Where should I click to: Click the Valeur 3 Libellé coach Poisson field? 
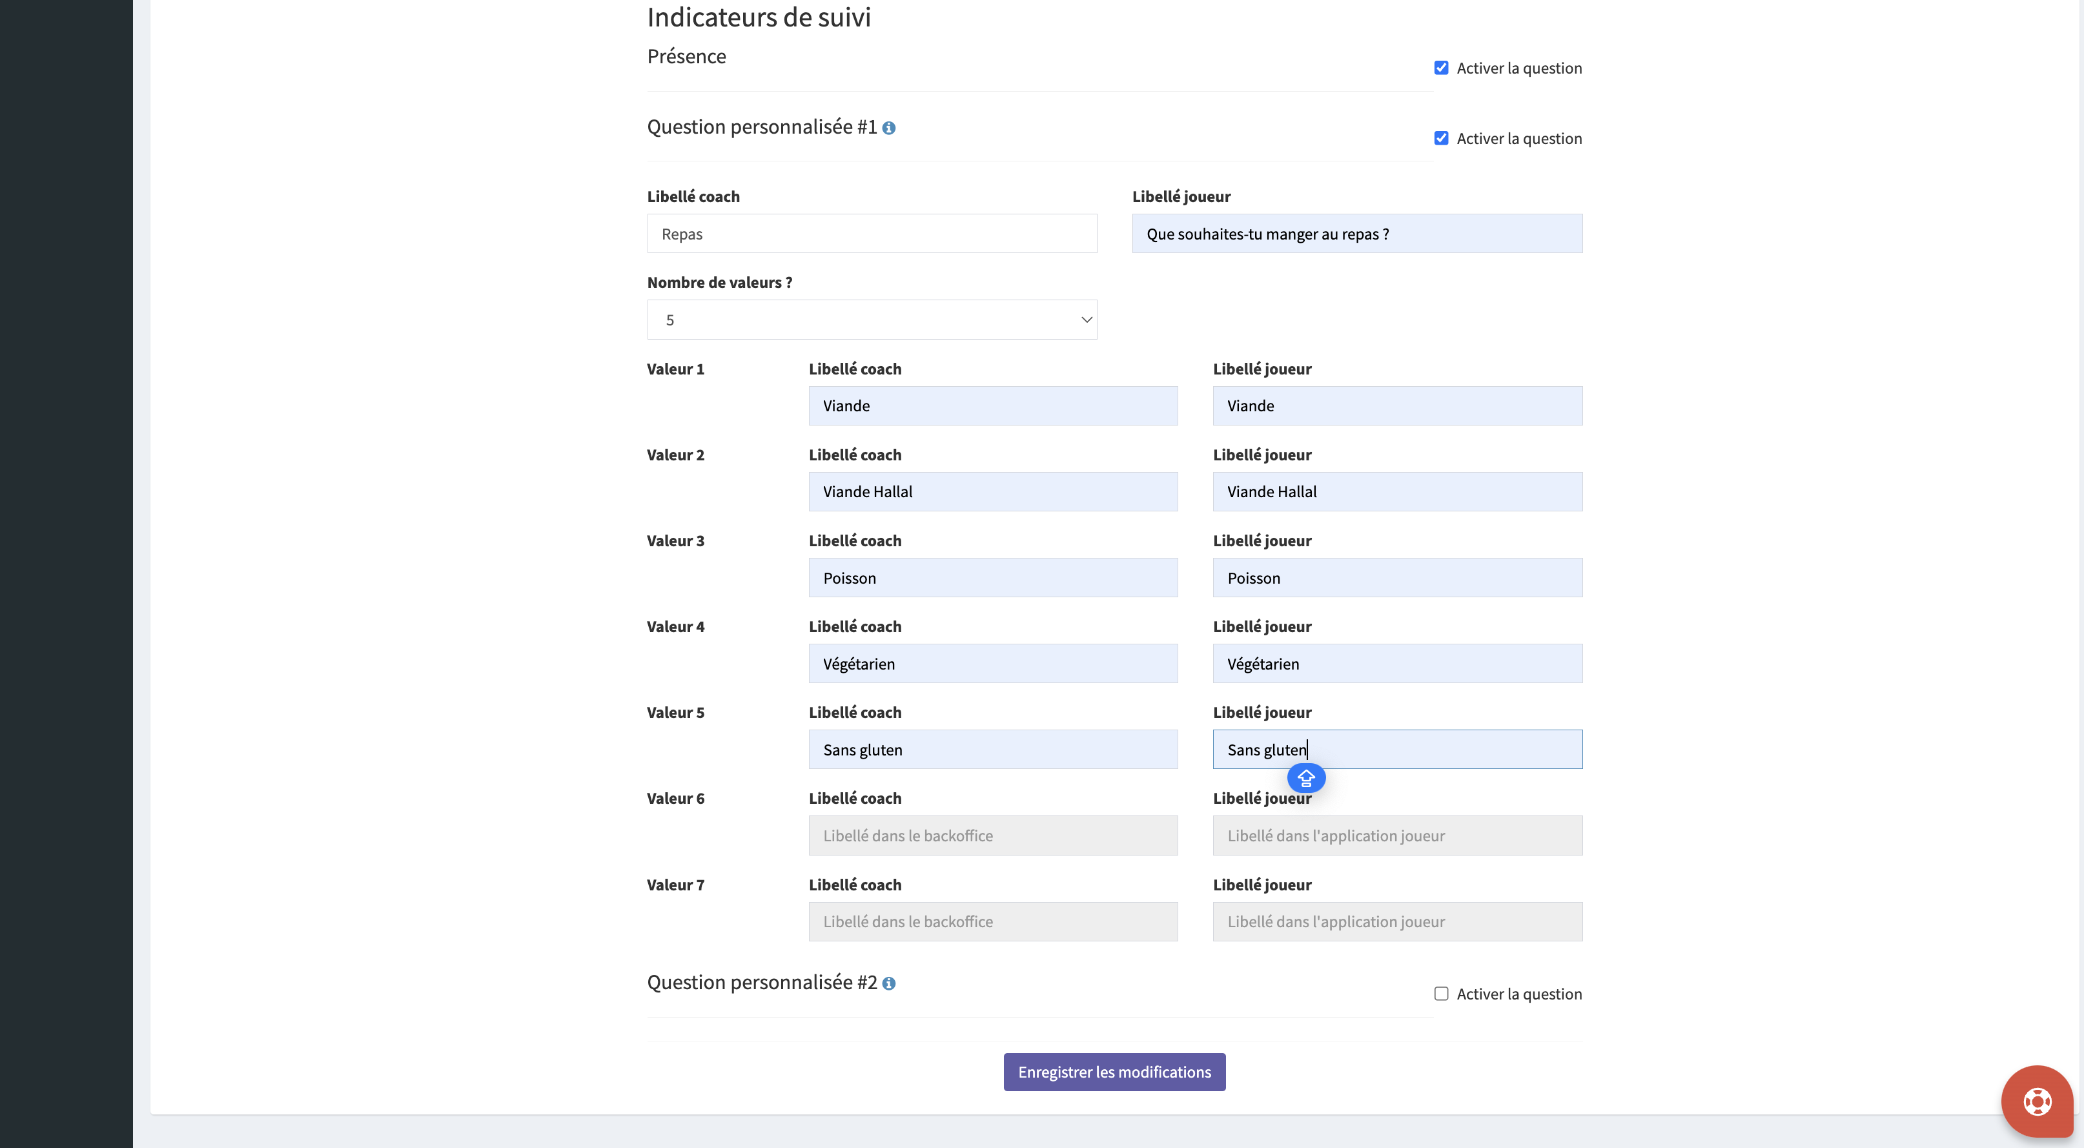click(993, 578)
